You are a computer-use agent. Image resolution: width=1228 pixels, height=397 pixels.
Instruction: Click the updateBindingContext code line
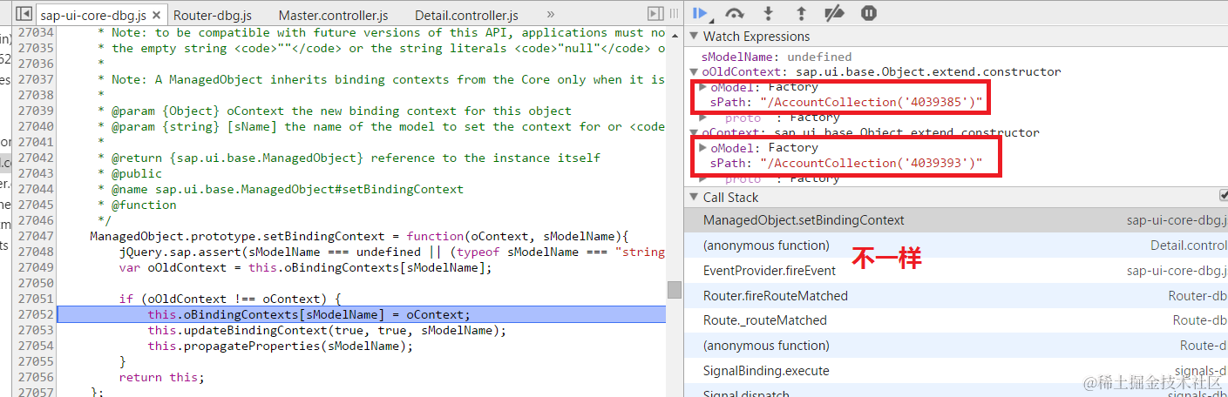pyautogui.click(x=327, y=330)
